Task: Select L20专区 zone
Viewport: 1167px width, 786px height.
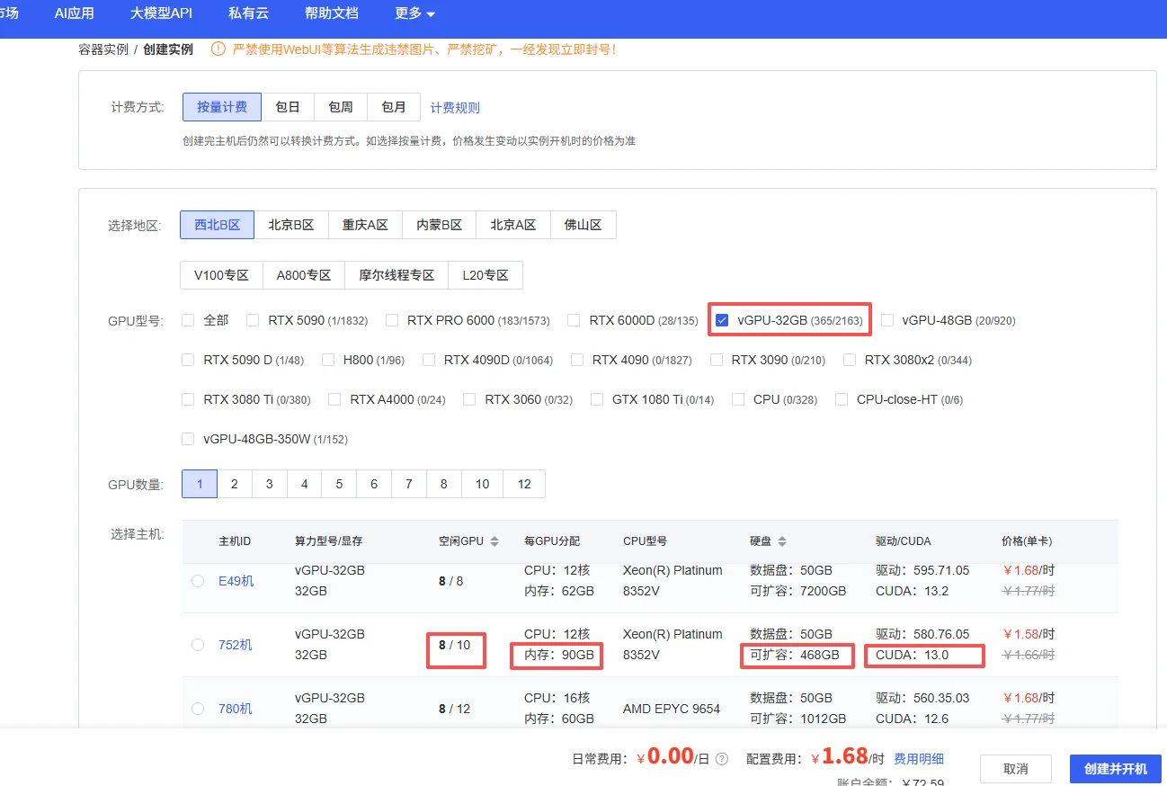Action: [x=486, y=275]
